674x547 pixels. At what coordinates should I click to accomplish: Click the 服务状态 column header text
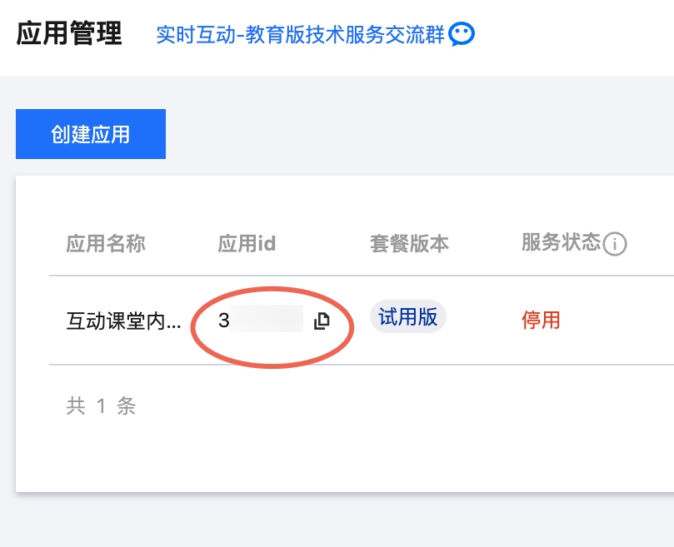click(561, 242)
